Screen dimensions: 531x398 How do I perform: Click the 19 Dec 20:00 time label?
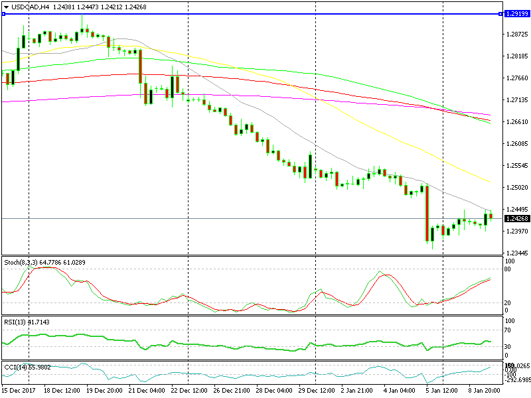(x=104, y=390)
